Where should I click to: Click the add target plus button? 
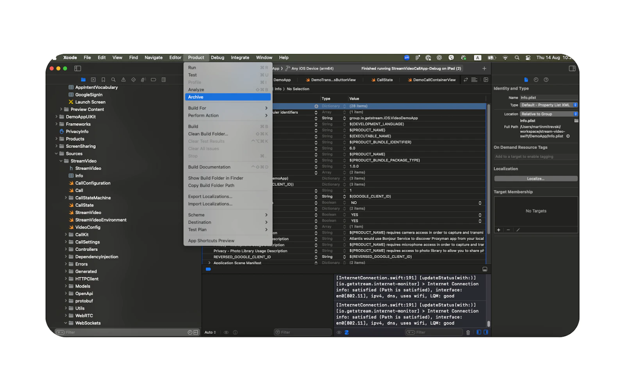498,230
